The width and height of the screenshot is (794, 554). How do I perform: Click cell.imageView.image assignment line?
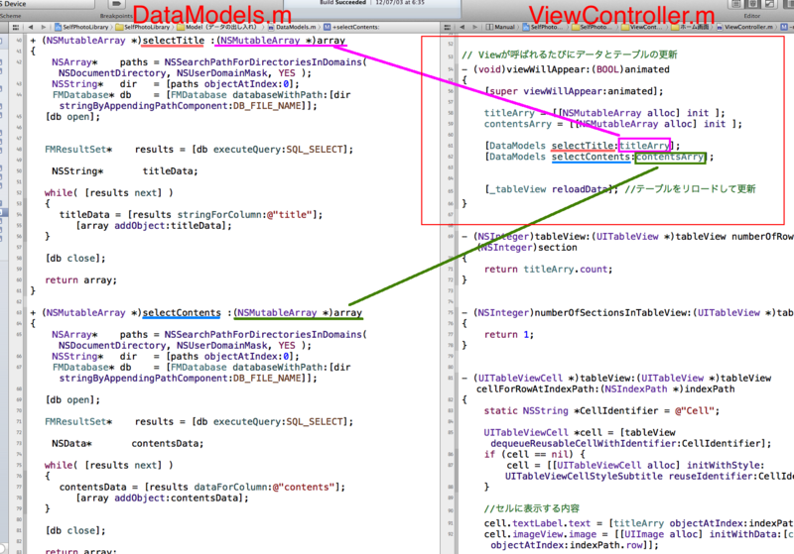638,534
